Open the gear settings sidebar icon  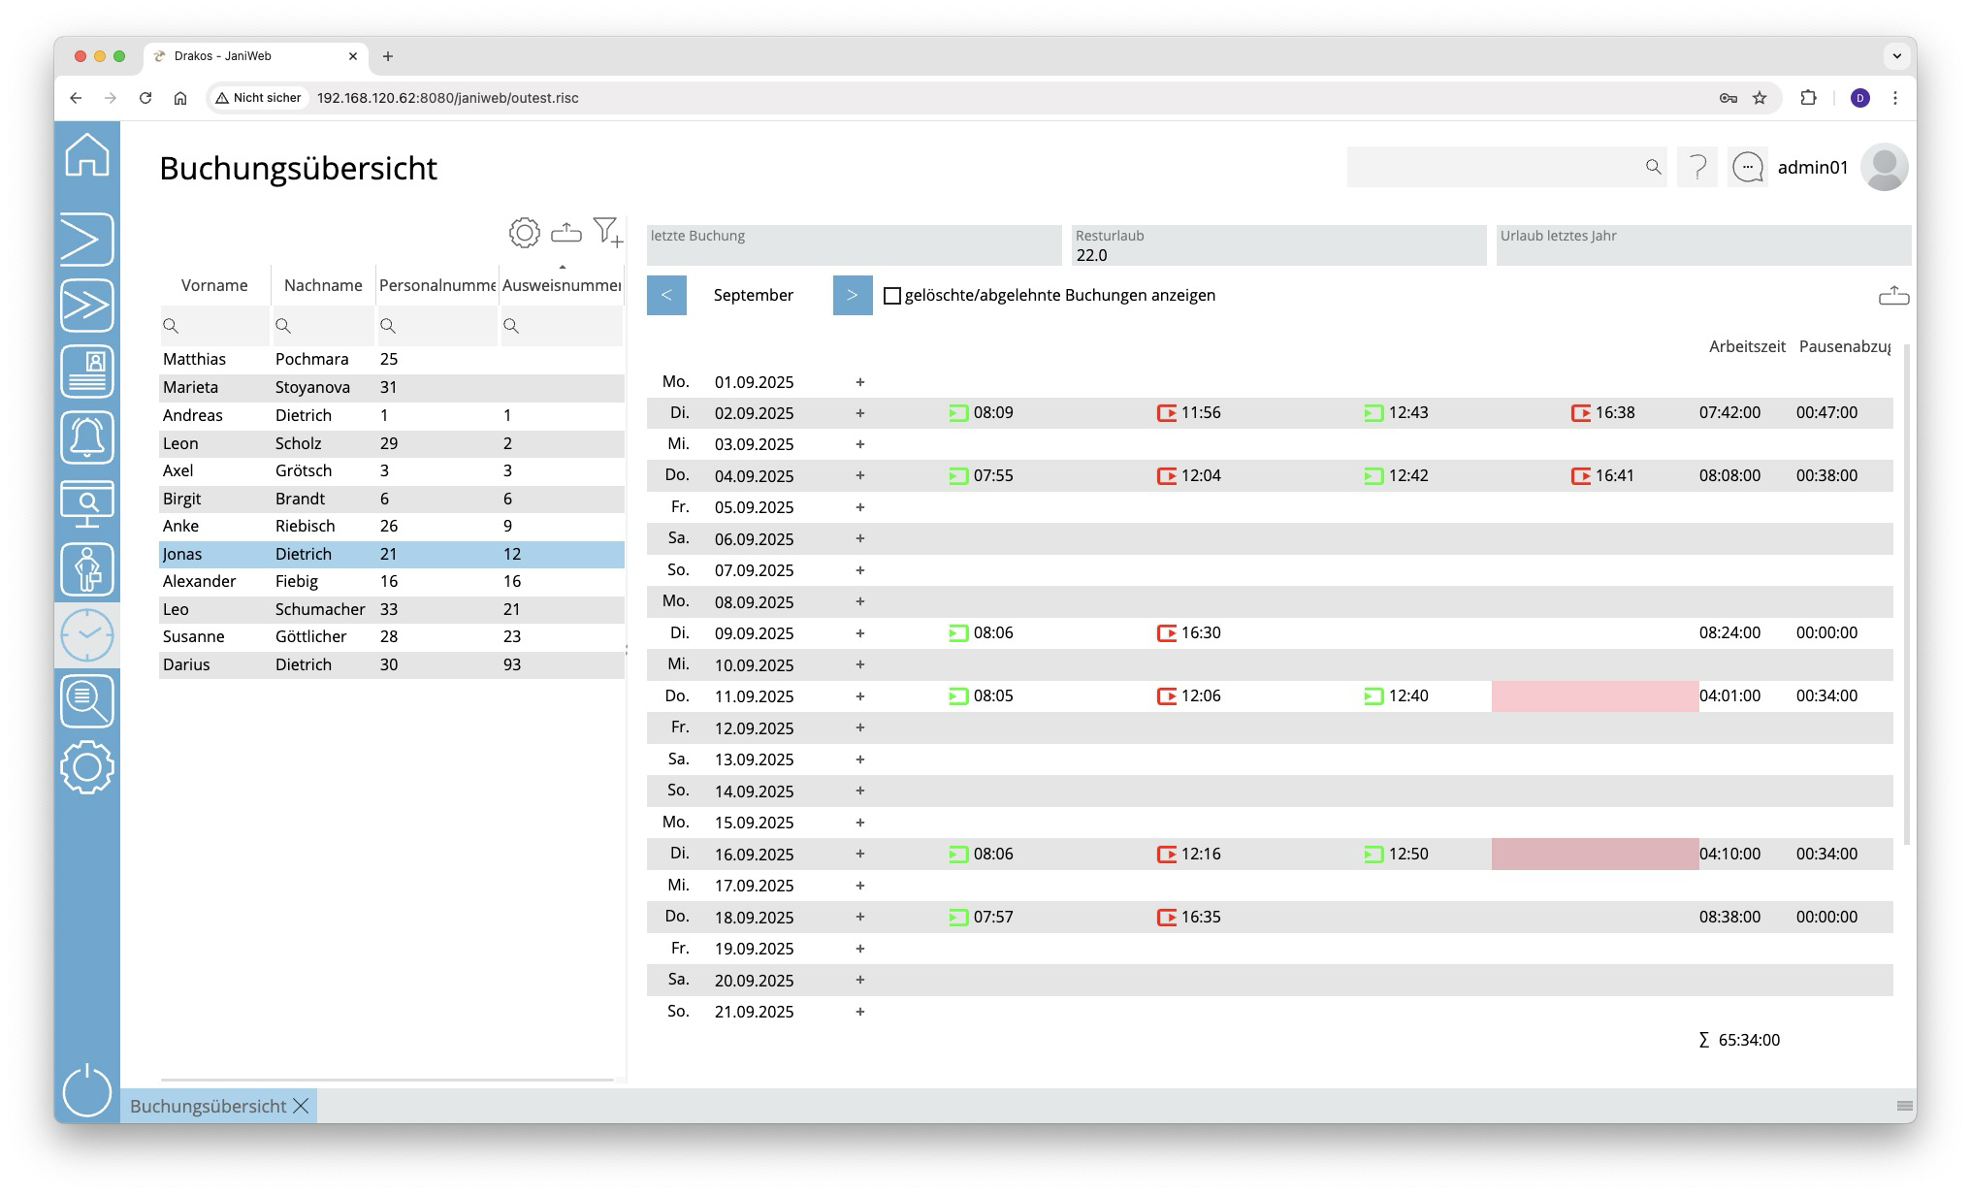point(87,767)
